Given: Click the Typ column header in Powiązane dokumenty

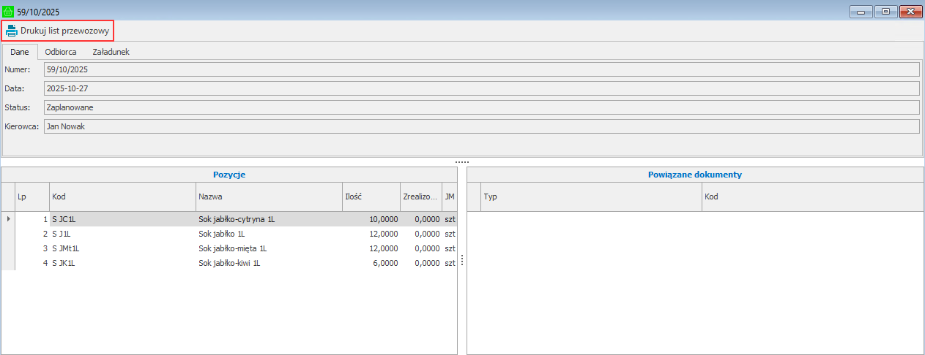Looking at the screenshot, I should tap(590, 196).
